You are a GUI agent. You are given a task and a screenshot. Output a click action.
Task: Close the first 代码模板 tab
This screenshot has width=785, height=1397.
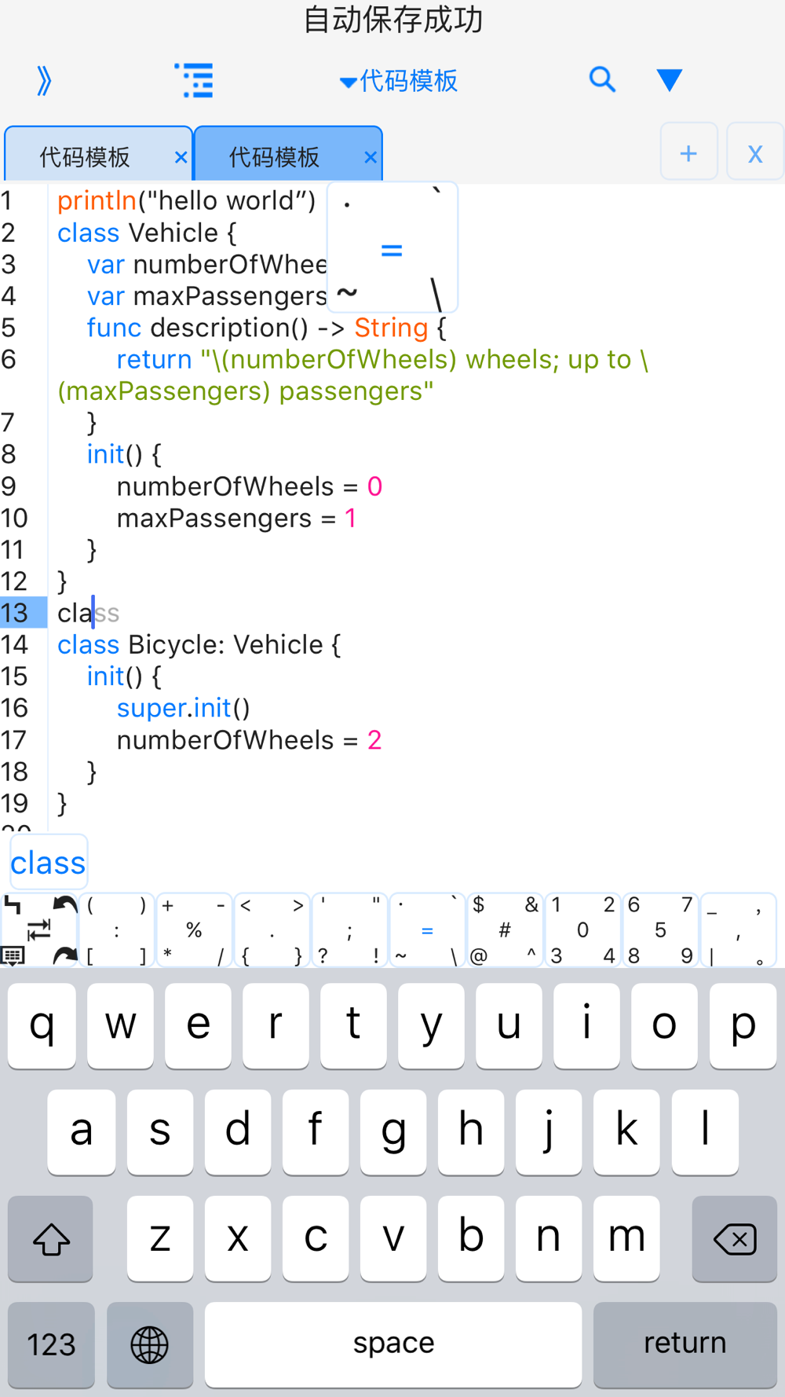181,157
